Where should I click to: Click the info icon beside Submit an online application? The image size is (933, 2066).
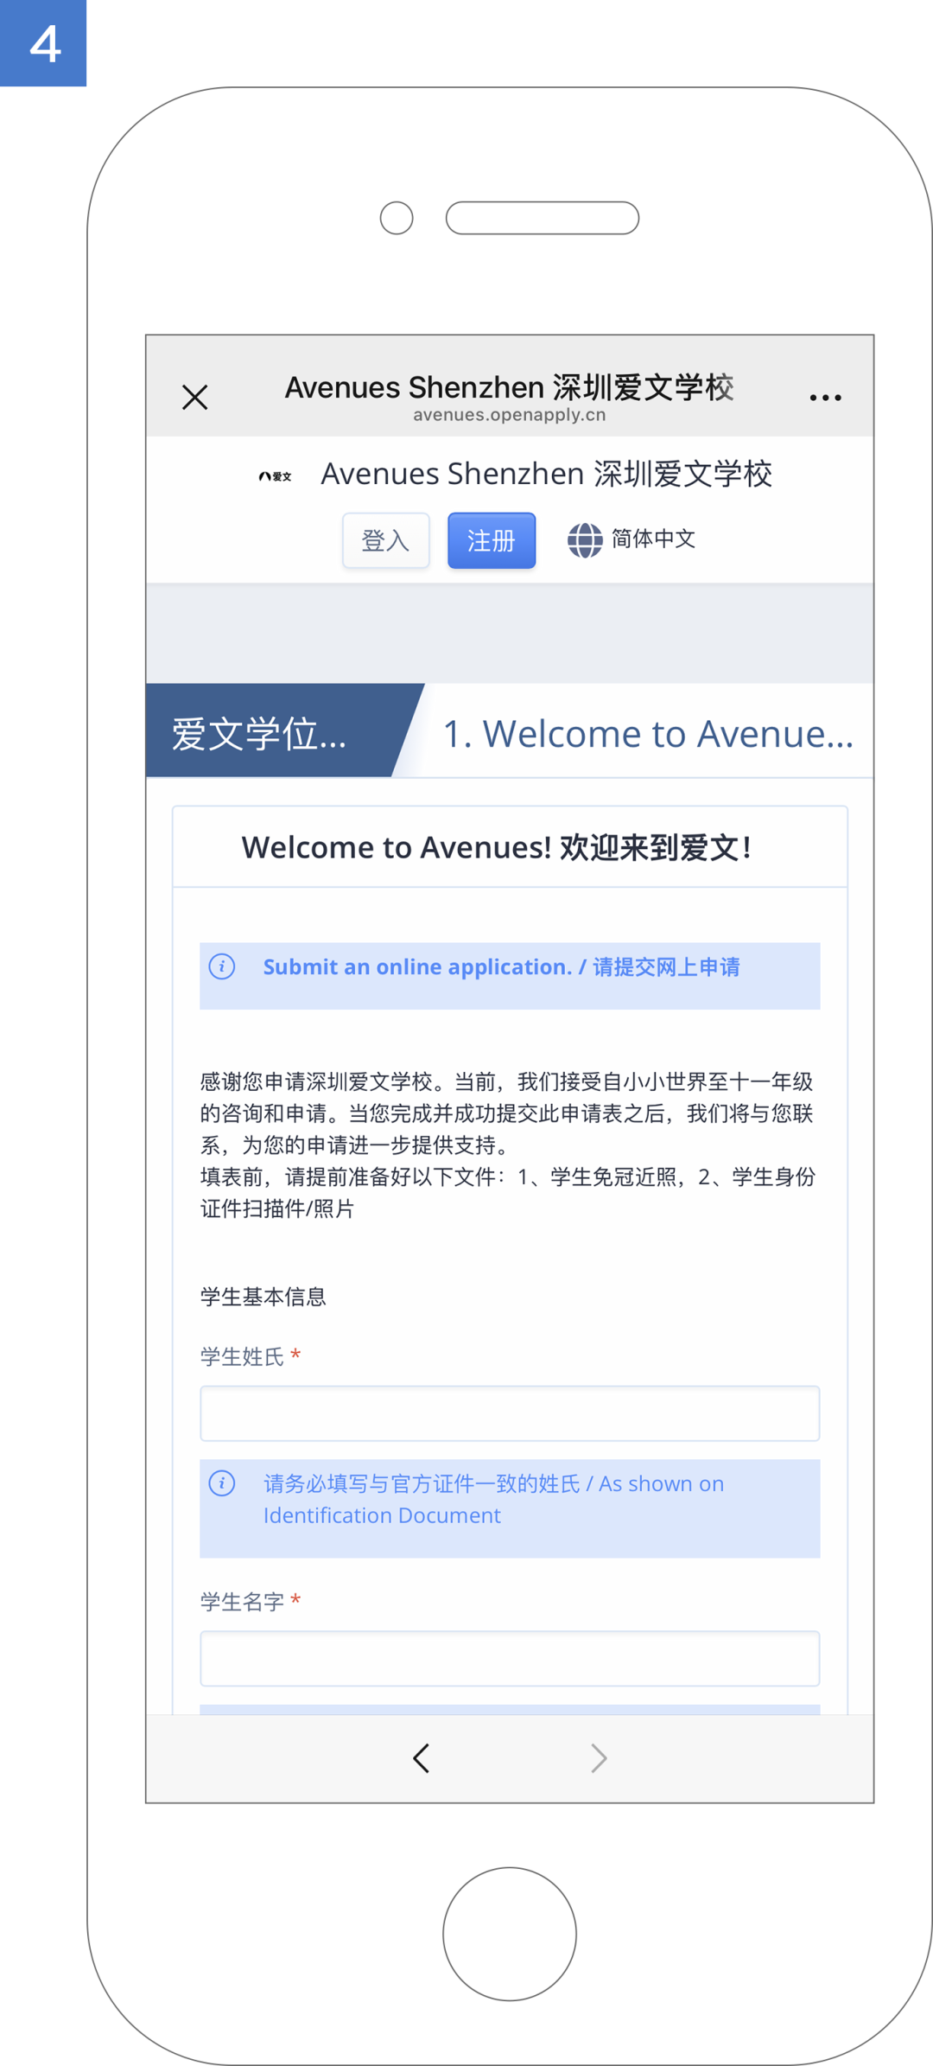pyautogui.click(x=222, y=966)
